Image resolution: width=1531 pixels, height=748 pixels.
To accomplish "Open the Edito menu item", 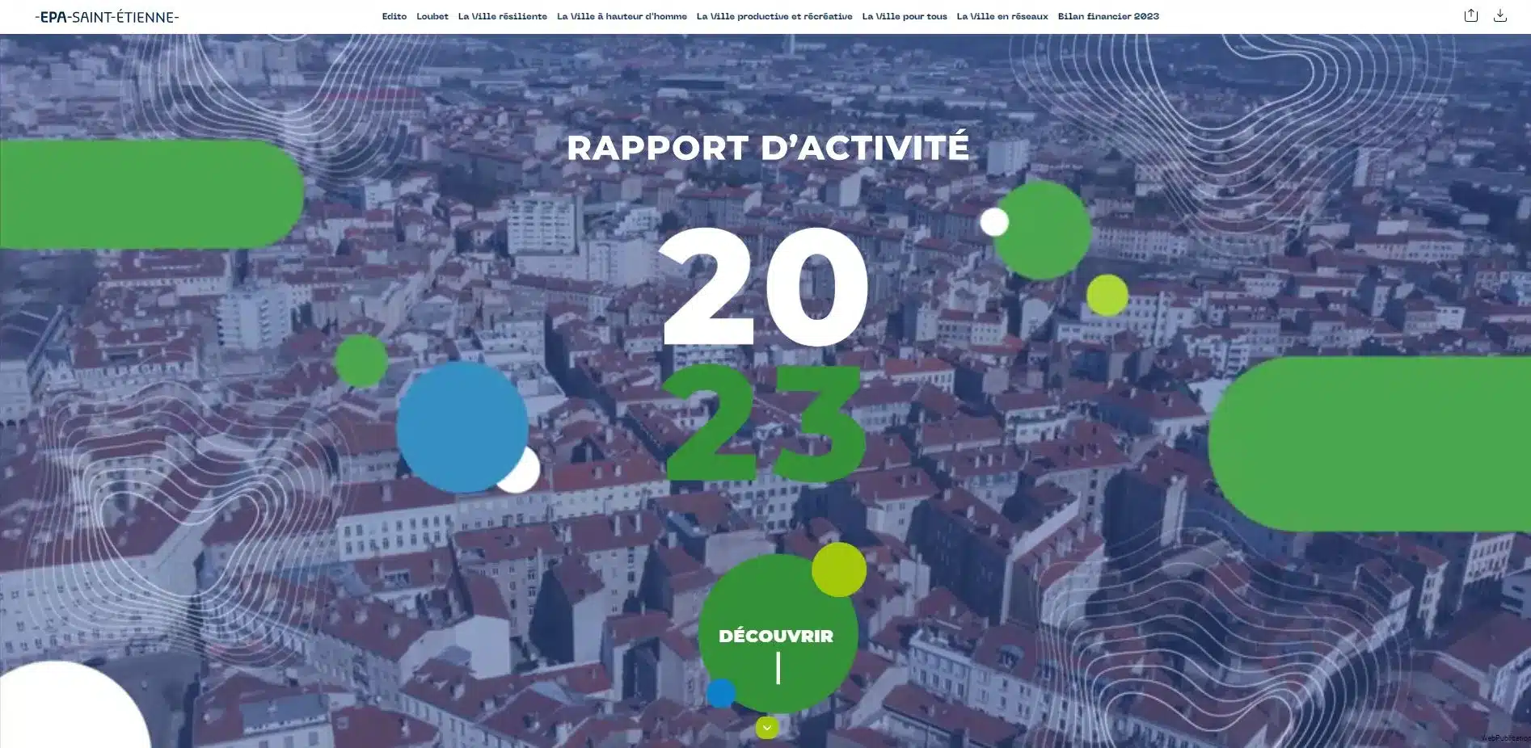I will [394, 16].
